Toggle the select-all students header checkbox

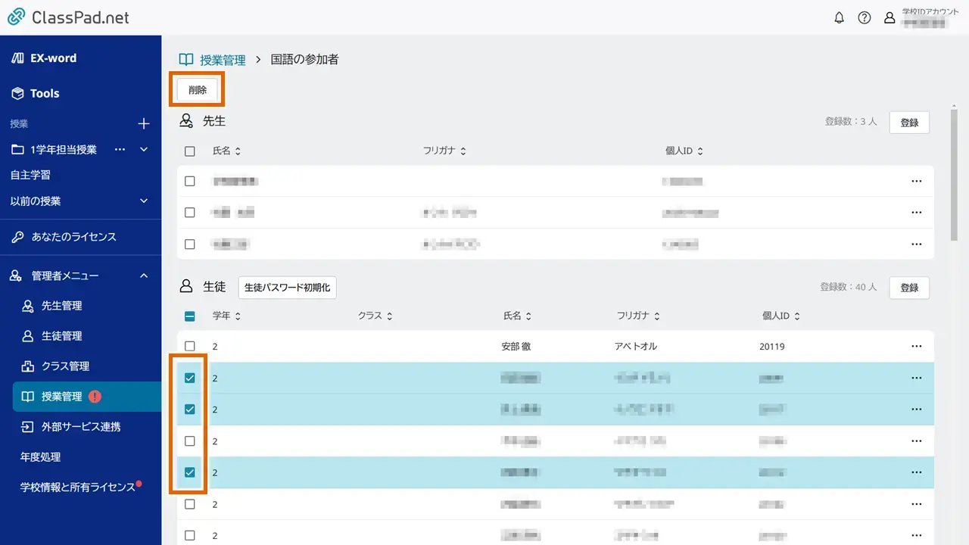pos(190,316)
